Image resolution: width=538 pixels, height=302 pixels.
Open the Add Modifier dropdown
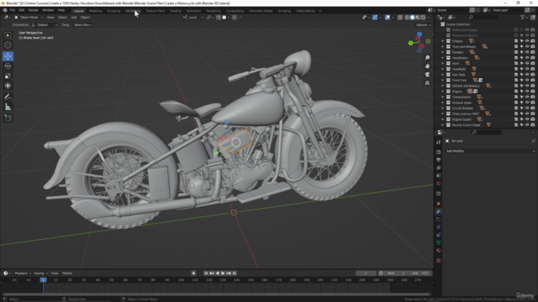click(490, 151)
